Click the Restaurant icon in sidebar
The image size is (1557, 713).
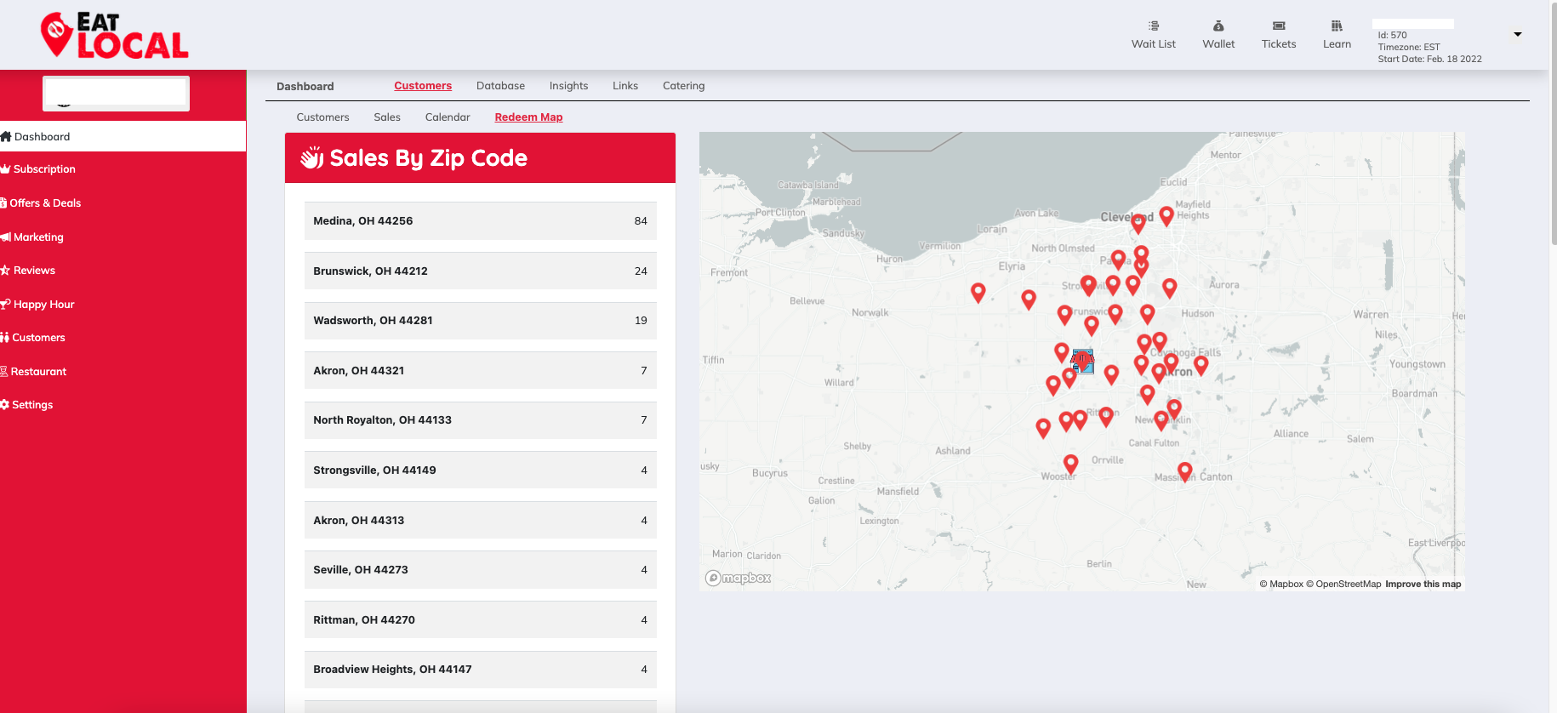point(4,372)
